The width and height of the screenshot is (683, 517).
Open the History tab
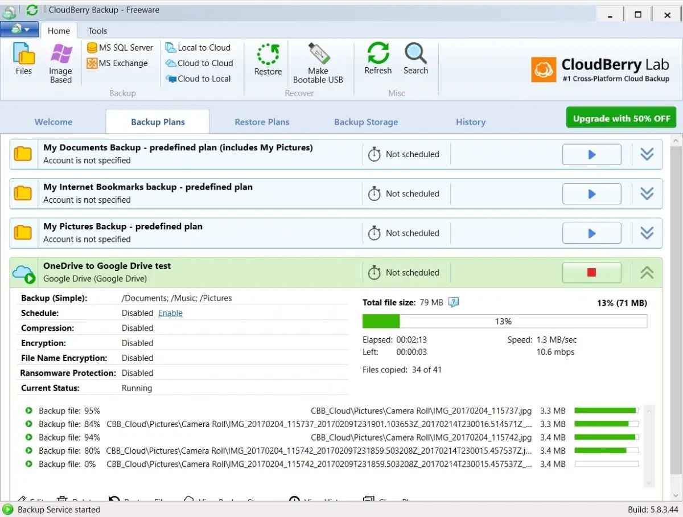(x=471, y=122)
